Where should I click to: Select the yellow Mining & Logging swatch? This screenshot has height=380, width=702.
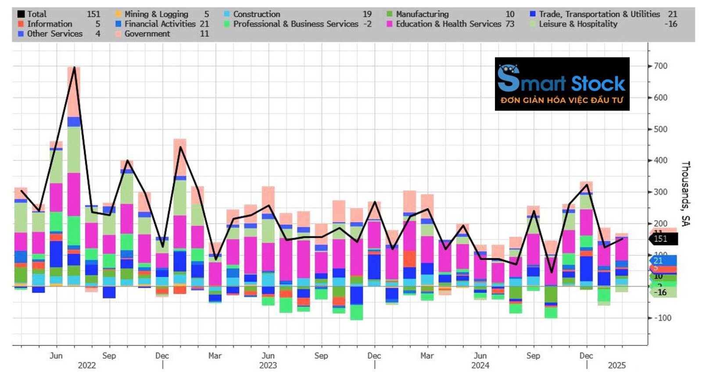118,14
